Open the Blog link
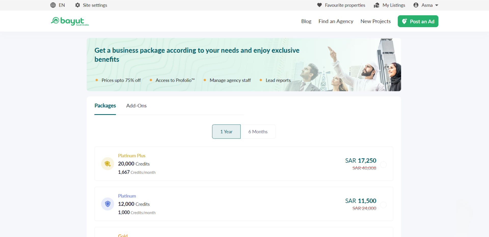 click(x=306, y=21)
